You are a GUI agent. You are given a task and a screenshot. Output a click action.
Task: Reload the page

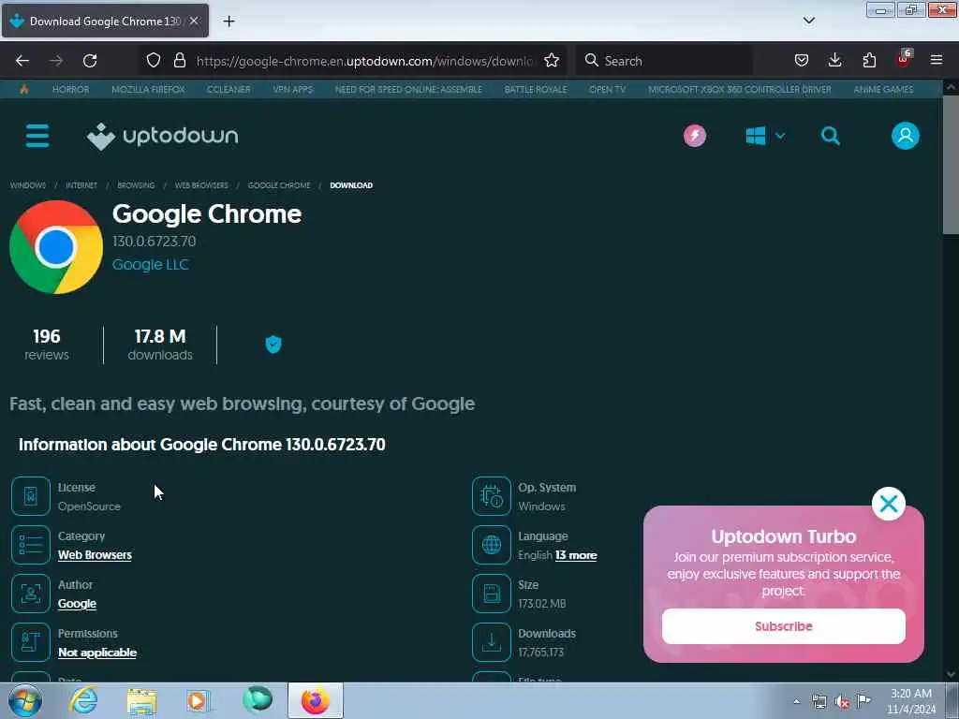90,61
